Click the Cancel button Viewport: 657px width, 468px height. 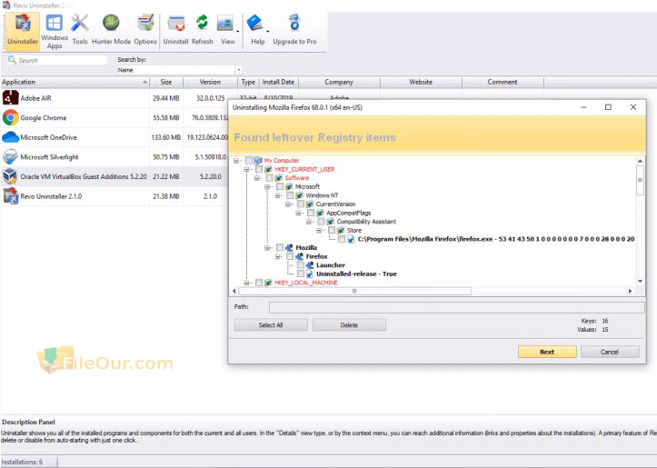pos(610,352)
